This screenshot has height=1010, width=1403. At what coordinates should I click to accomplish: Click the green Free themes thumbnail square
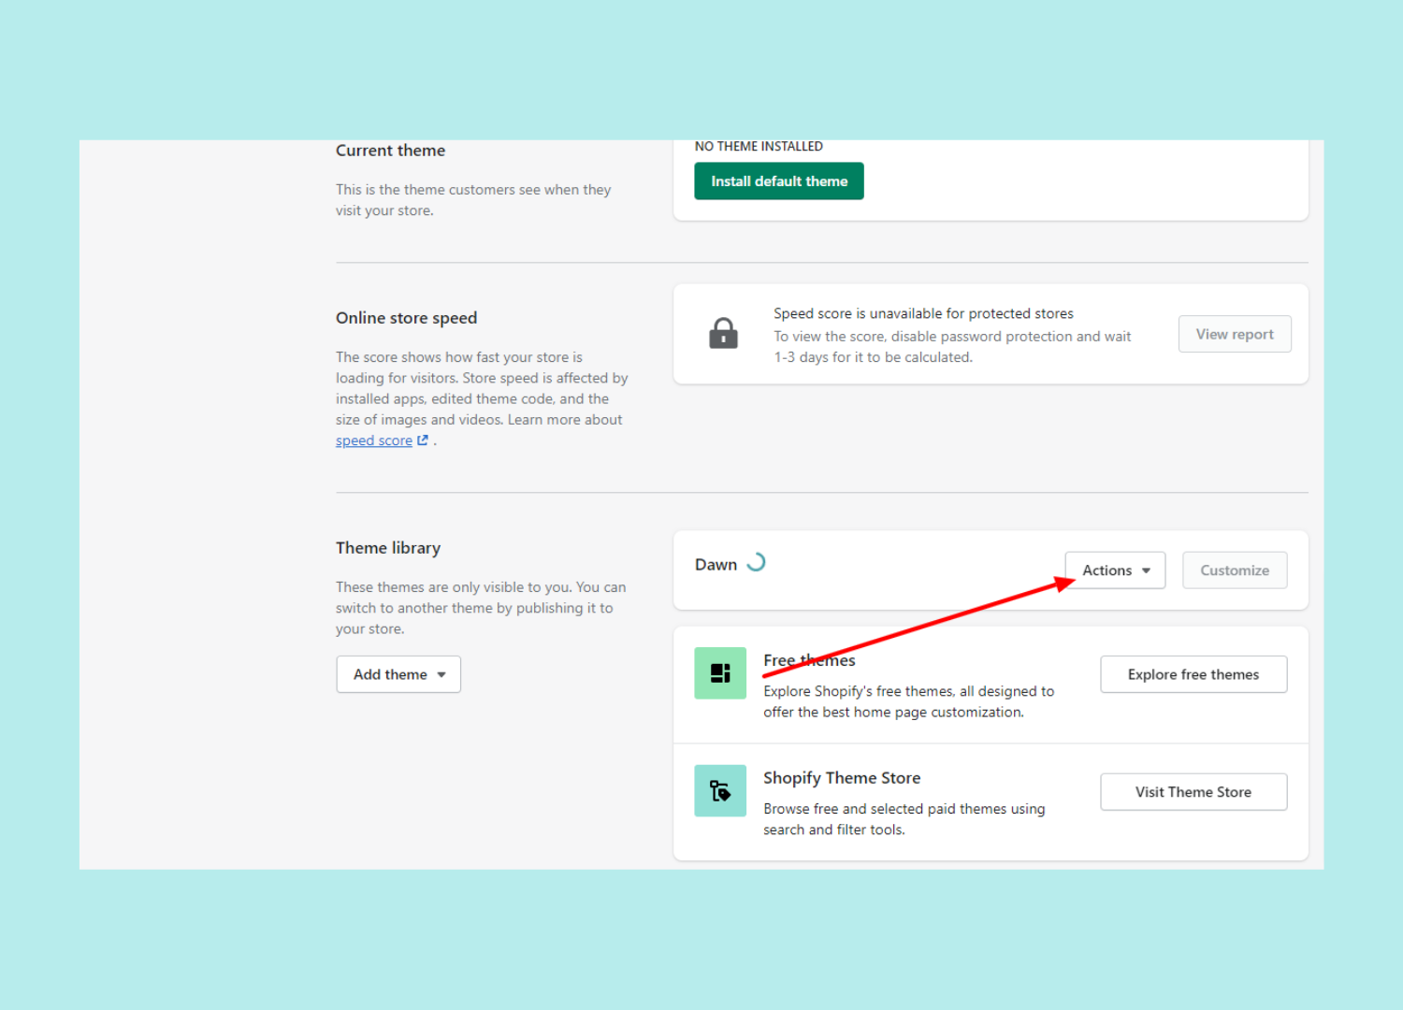(720, 672)
